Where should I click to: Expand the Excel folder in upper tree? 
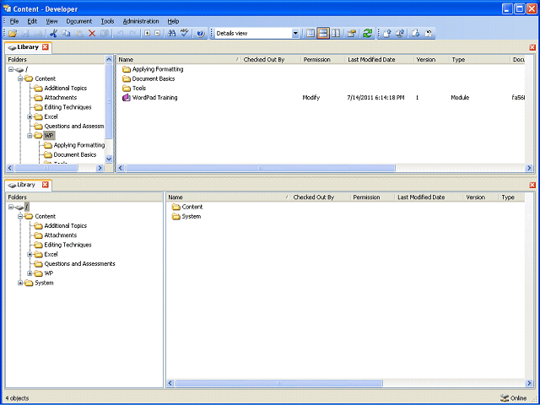30,116
